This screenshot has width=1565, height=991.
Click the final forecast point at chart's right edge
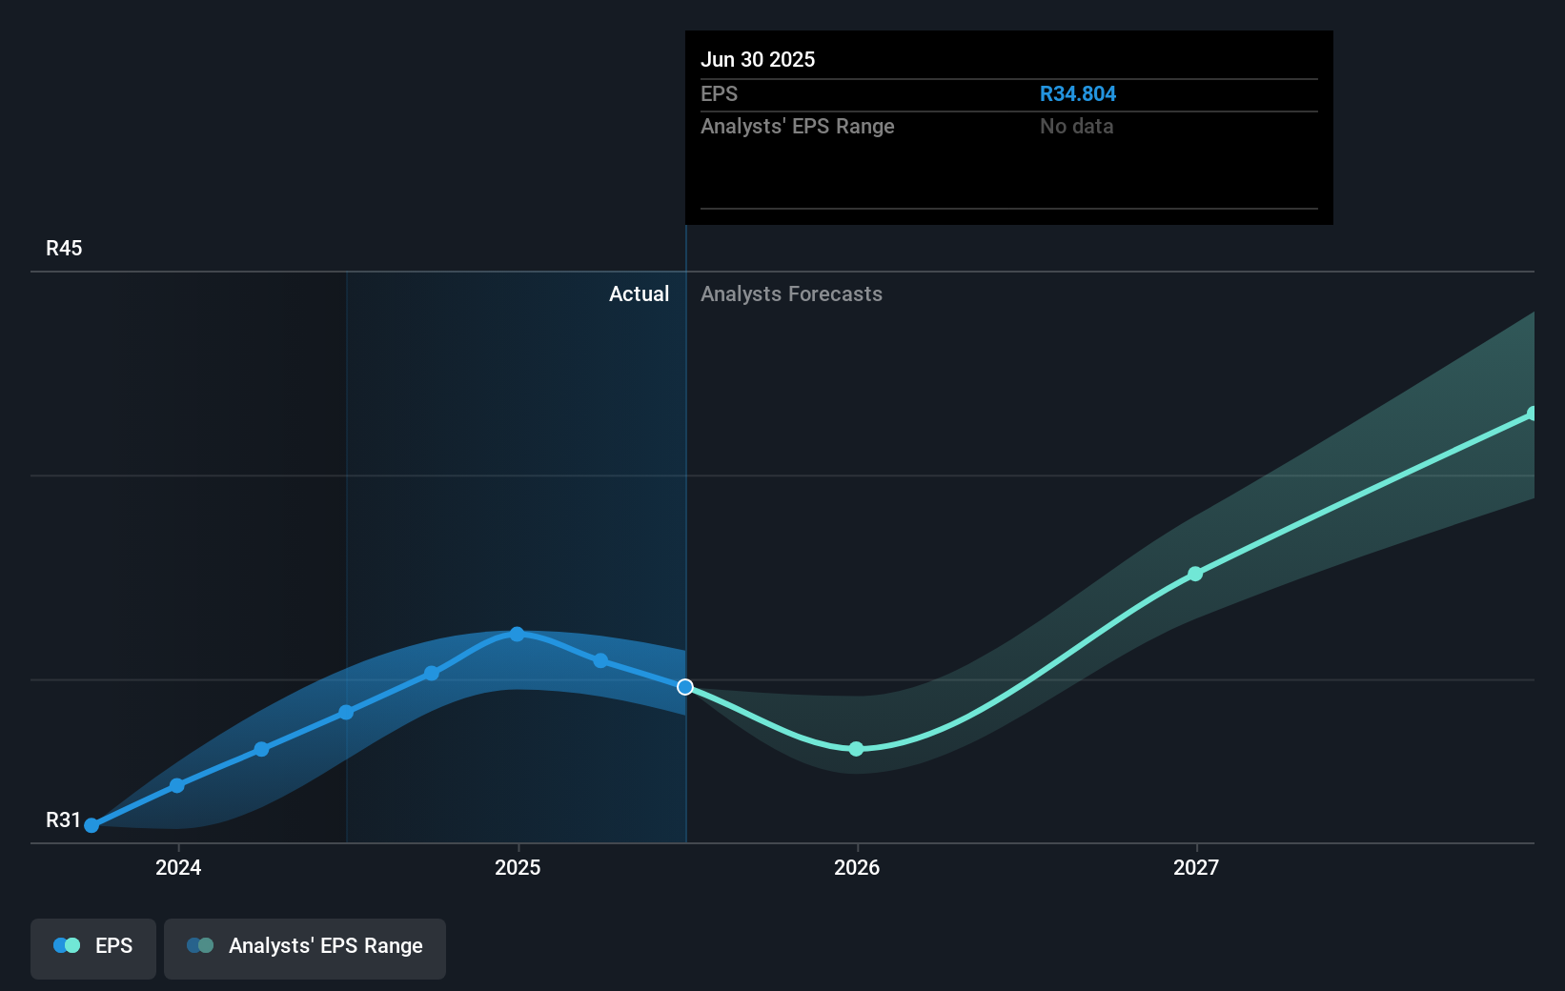pyautogui.click(x=1533, y=413)
